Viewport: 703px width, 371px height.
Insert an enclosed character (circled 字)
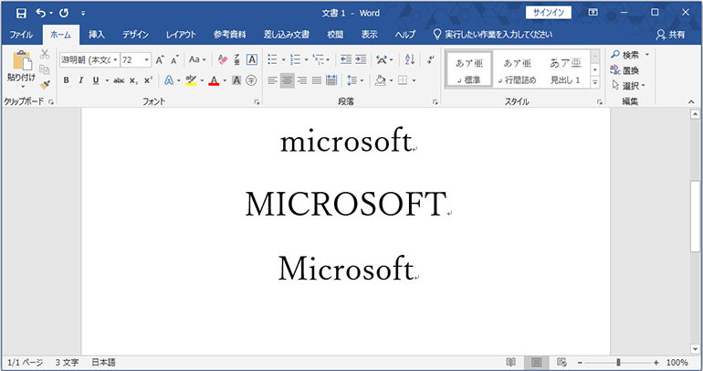click(x=251, y=80)
